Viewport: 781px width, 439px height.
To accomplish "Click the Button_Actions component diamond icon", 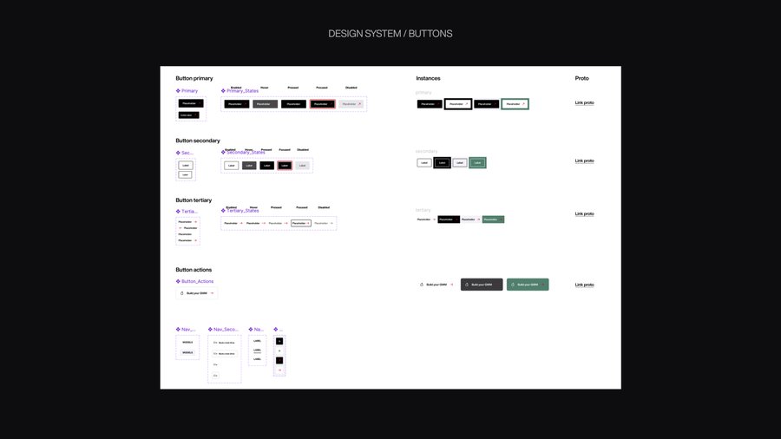I will 178,281.
